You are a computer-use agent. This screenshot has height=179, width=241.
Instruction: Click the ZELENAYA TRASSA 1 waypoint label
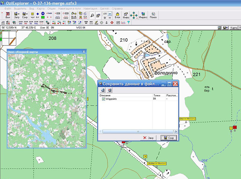157,163
